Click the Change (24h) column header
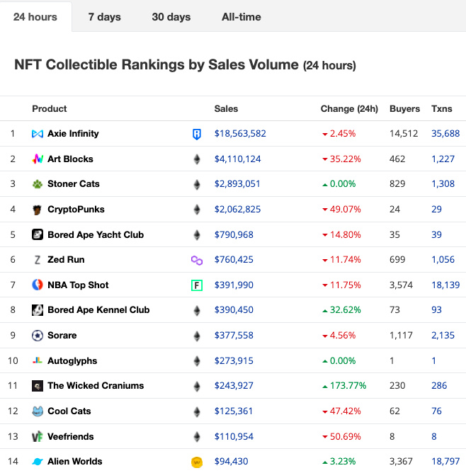The height and width of the screenshot is (473, 466). (x=349, y=108)
